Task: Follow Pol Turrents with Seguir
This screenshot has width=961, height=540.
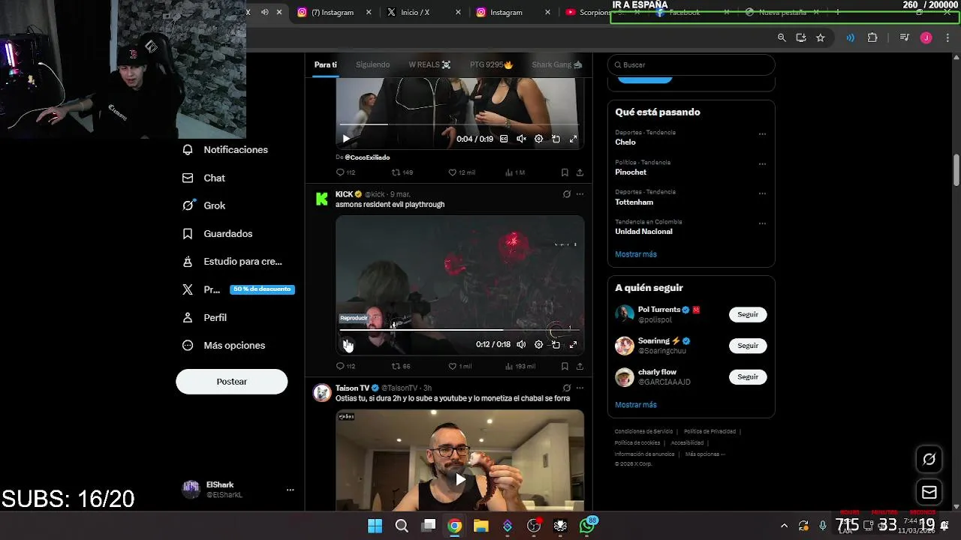Action: click(748, 314)
